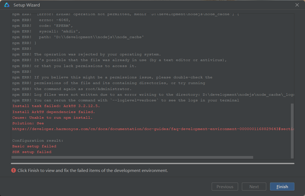The width and height of the screenshot is (305, 196).
Task: Click the "Cause: Unable to run npm install." line
Action: [52, 118]
